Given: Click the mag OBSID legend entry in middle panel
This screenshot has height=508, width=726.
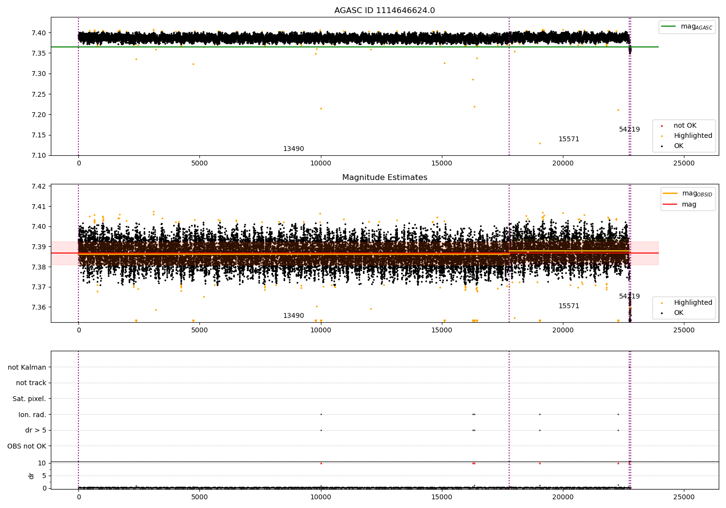Looking at the screenshot, I should click(x=688, y=194).
